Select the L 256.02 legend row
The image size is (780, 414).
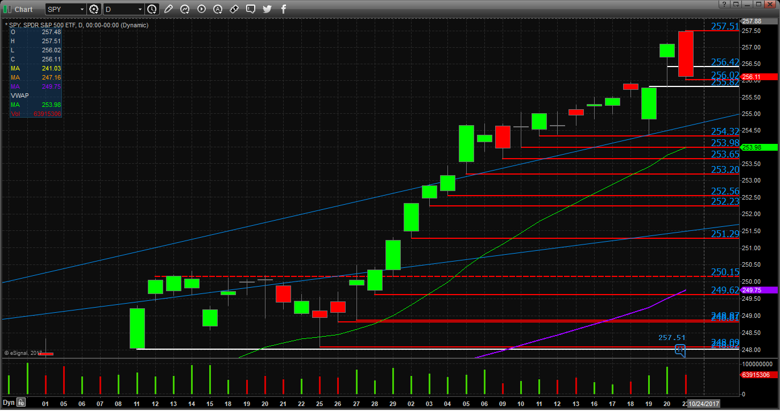click(x=35, y=50)
